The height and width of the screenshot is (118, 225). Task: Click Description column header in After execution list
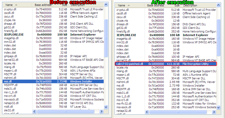[x=192, y=5]
